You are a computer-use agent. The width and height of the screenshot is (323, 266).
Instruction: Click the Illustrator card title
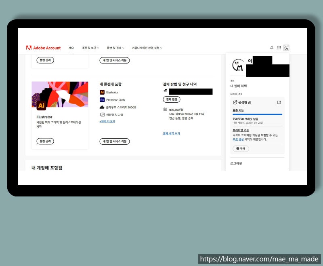(x=44, y=117)
